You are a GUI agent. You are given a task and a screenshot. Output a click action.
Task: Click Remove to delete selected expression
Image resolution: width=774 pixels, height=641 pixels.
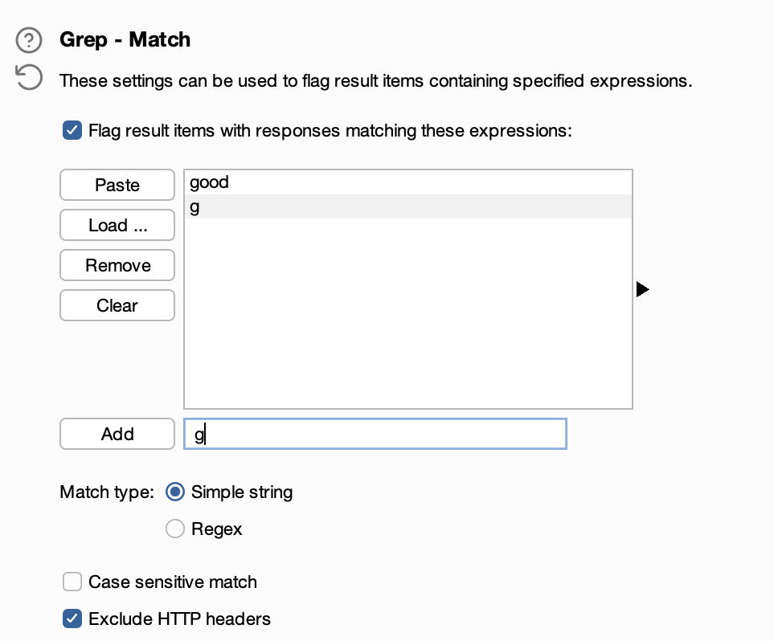click(117, 265)
